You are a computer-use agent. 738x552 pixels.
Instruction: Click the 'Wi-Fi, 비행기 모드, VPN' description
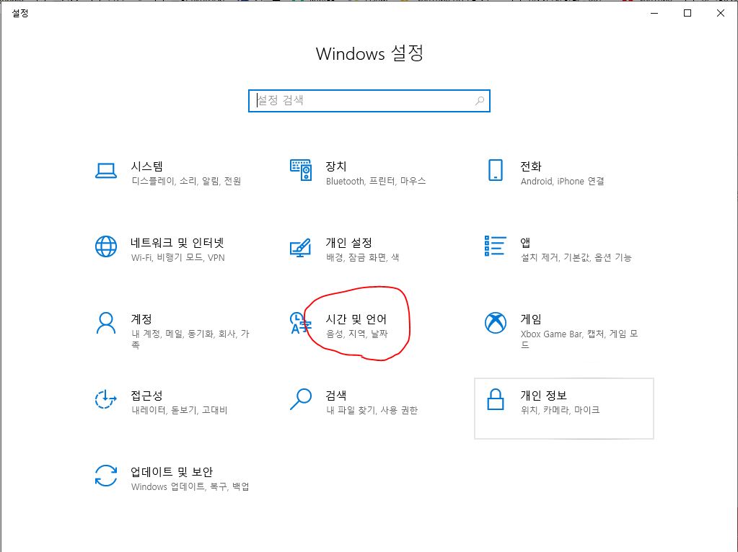pos(178,258)
